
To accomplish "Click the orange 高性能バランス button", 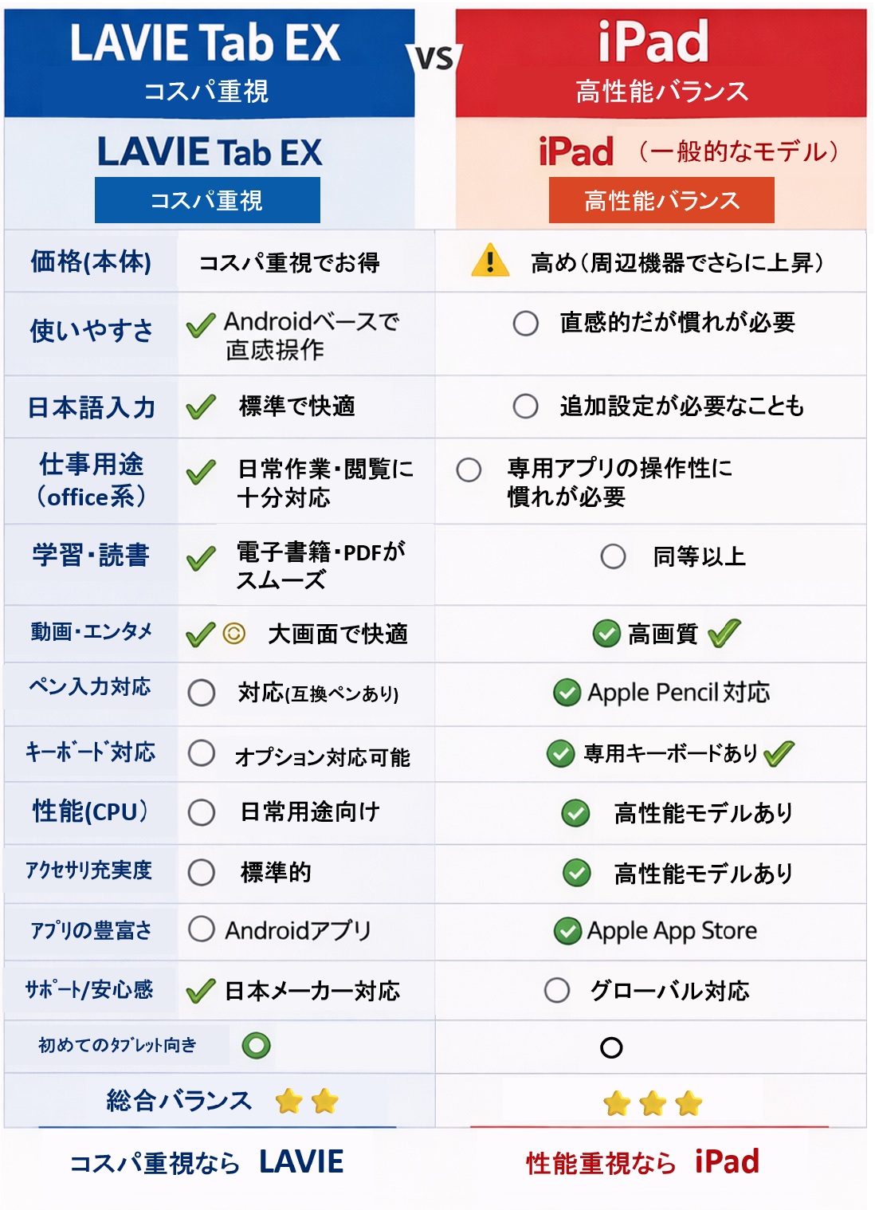I will (661, 200).
